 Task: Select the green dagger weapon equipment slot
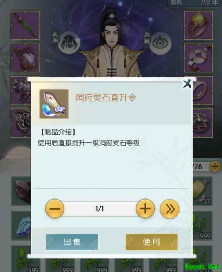tap(25, 25)
